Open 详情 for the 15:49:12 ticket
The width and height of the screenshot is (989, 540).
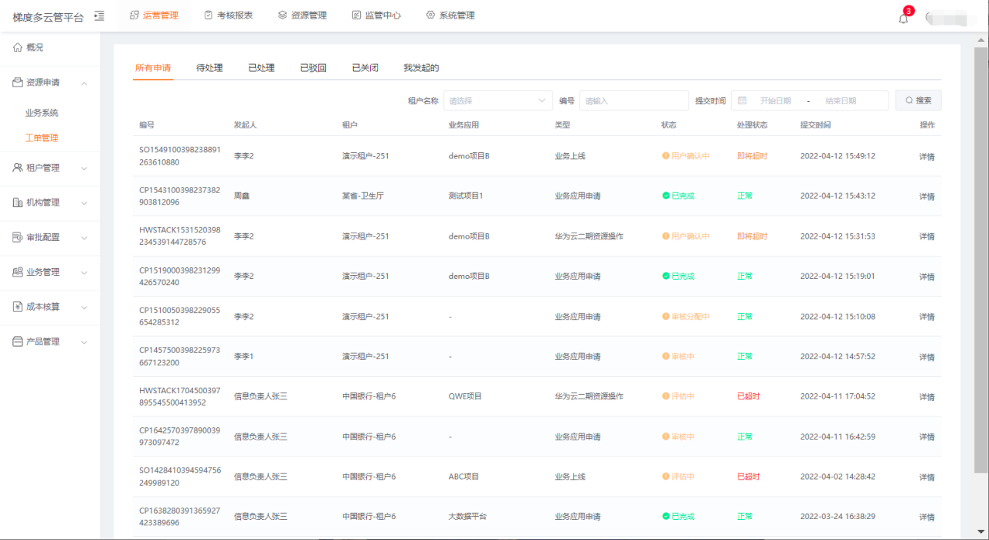[x=927, y=156]
